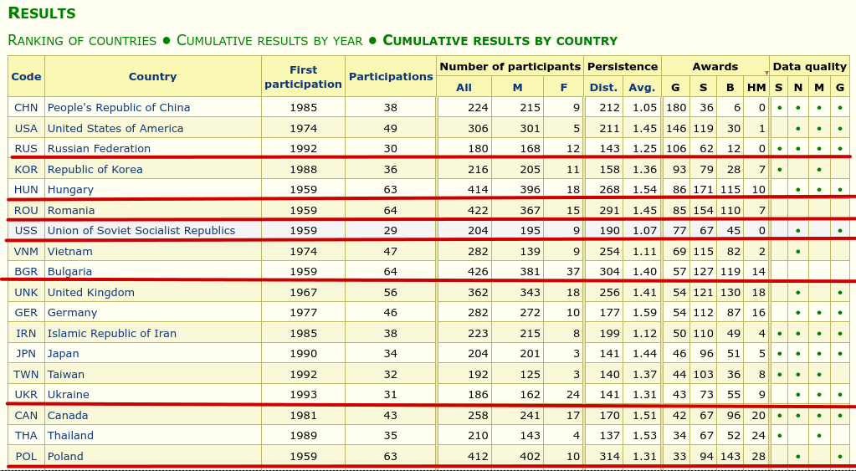This screenshot has height=471, width=856.
Task: Open People's Republic of China link
Action: (x=119, y=108)
